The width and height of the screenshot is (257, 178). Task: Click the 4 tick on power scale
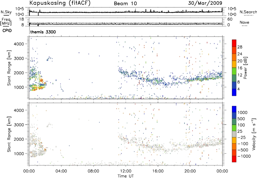pos(238,89)
